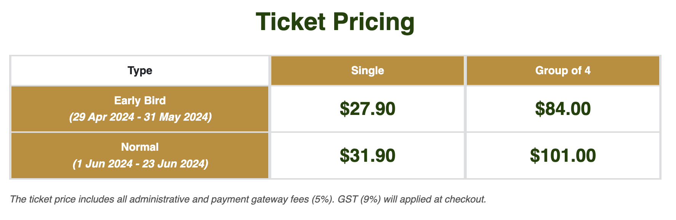Click the Early Bird row label
The width and height of the screenshot is (676, 220).
coord(140,100)
